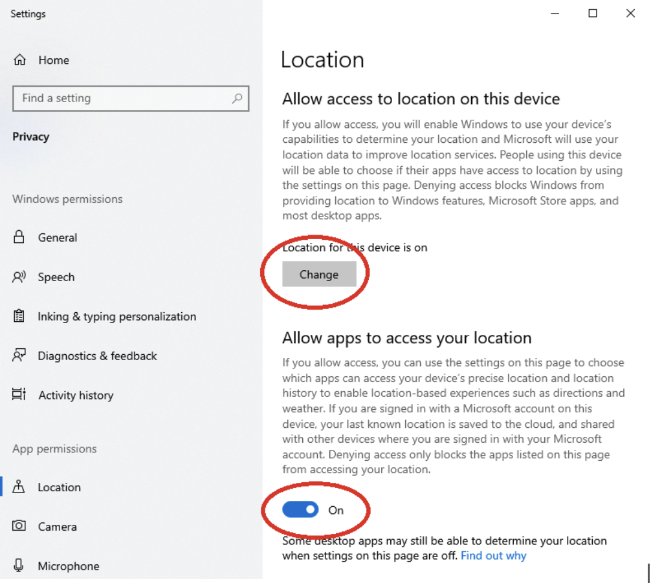Click the Inking & typing clipboard icon
The image size is (651, 583).
point(19,316)
